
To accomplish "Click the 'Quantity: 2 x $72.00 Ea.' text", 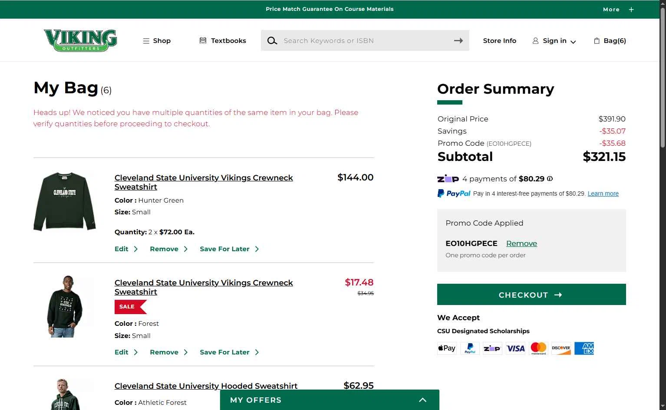I will pos(155,232).
